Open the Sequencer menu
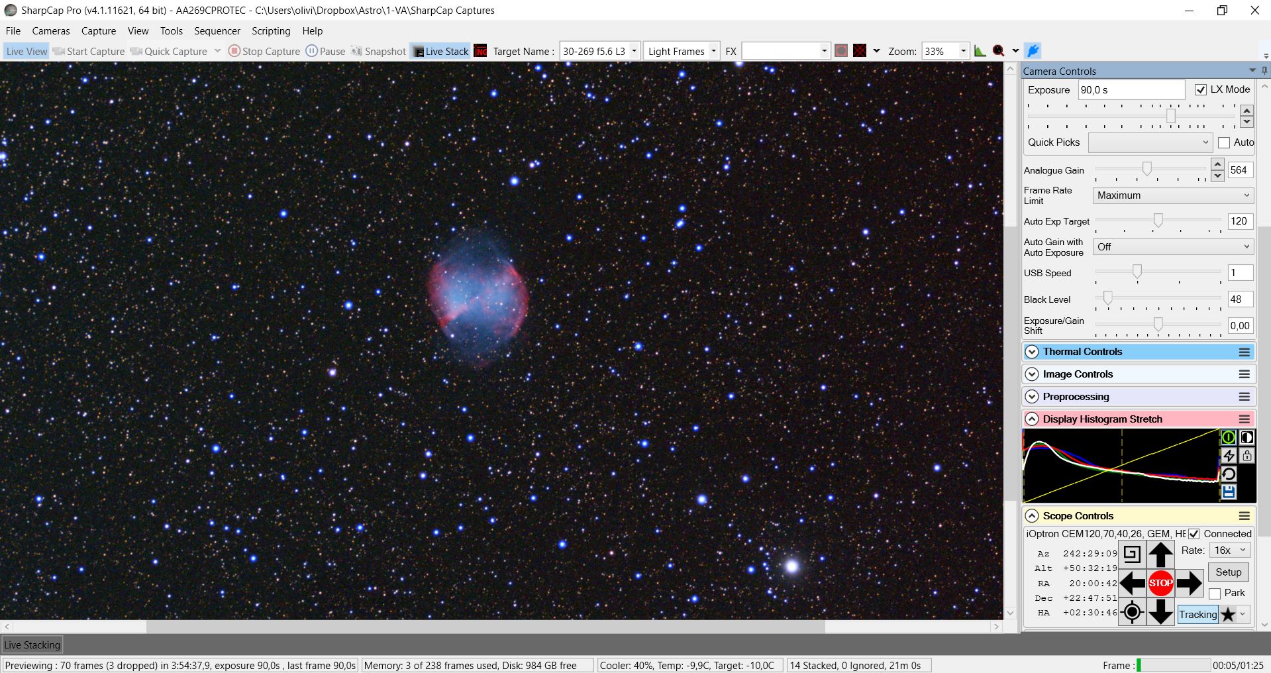 pyautogui.click(x=217, y=31)
